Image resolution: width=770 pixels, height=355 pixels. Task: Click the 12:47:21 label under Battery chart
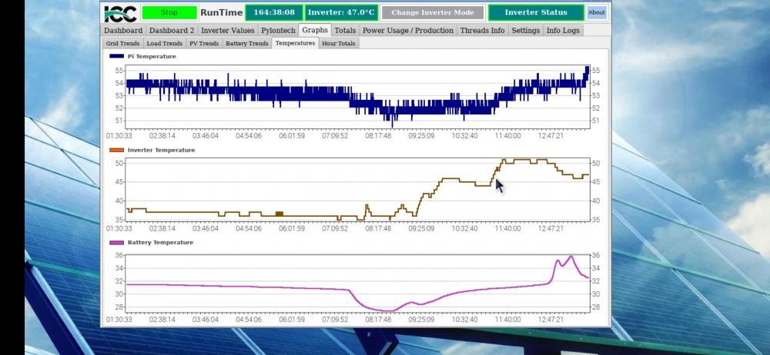coord(551,320)
